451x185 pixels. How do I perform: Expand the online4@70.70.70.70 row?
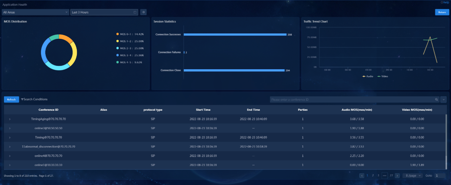[10, 156]
